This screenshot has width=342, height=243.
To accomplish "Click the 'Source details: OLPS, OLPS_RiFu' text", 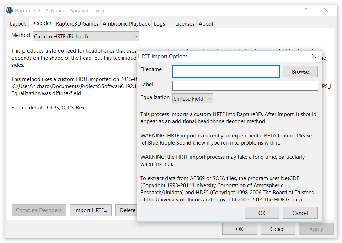I will tap(48, 108).
